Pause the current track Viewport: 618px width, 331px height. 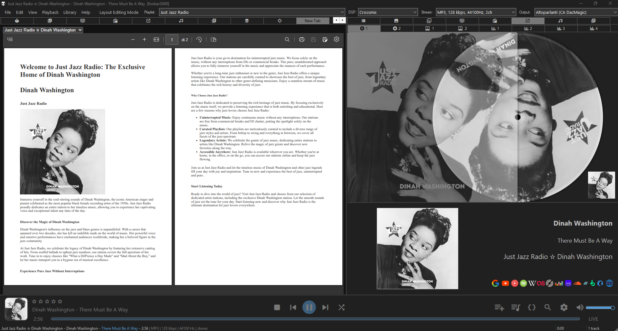point(309,308)
